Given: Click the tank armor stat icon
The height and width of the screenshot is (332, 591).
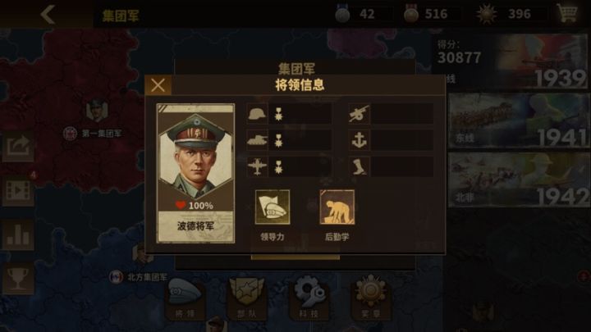Looking at the screenshot, I should [257, 140].
